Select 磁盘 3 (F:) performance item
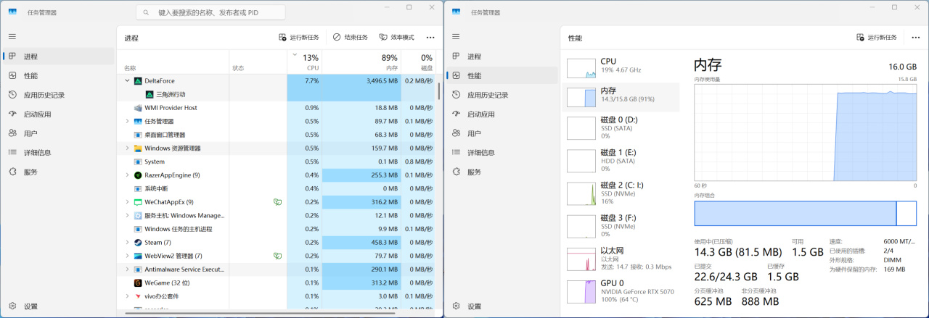Screen dimensions: 929x318 [621, 225]
